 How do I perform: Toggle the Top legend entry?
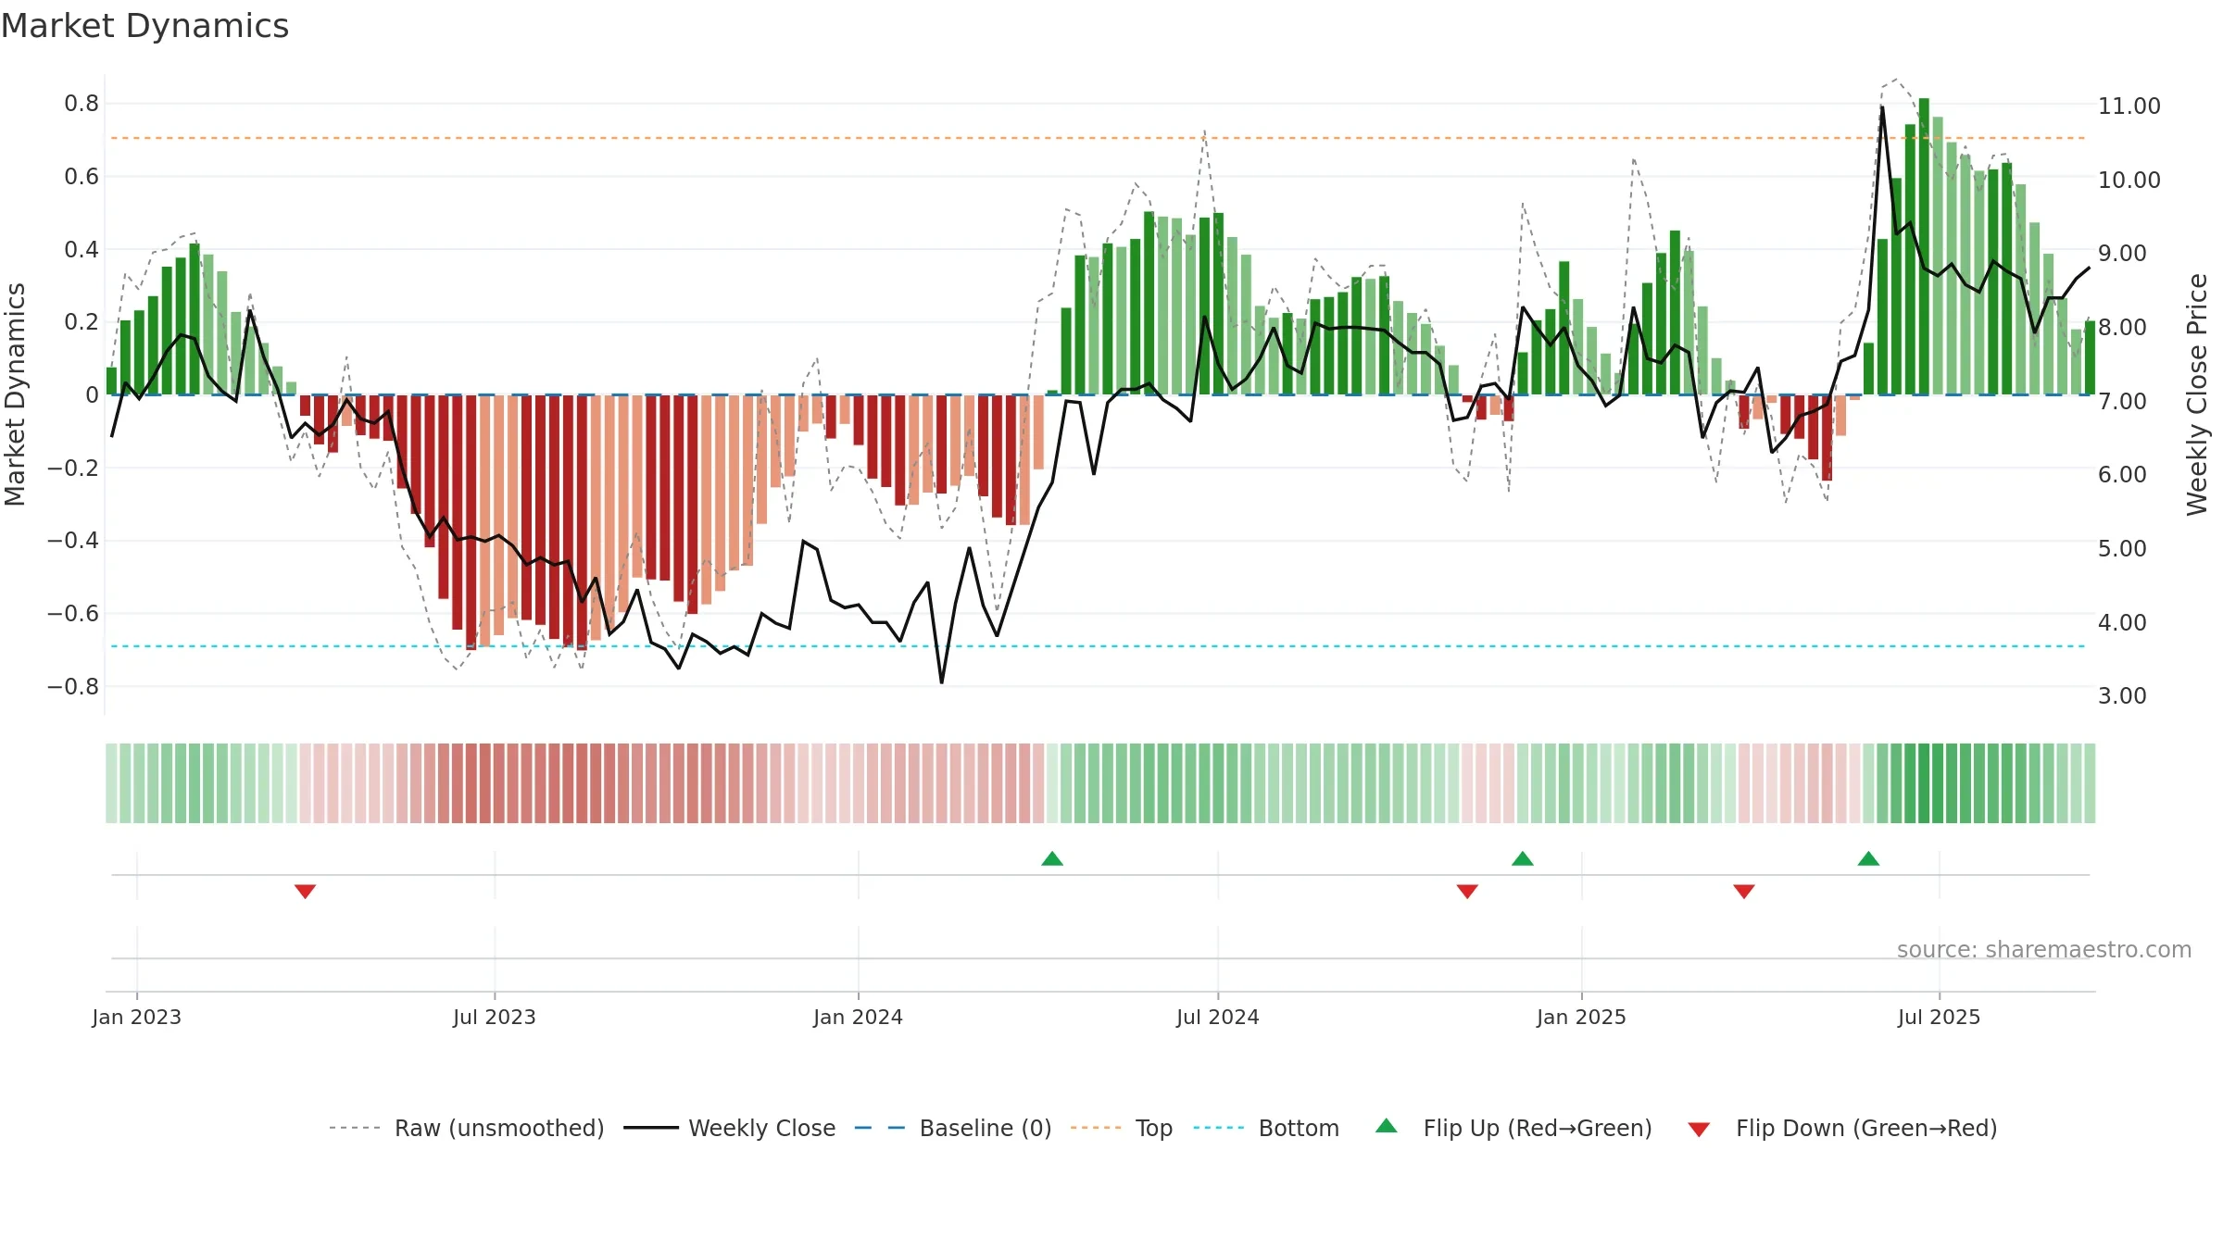[x=1121, y=1128]
